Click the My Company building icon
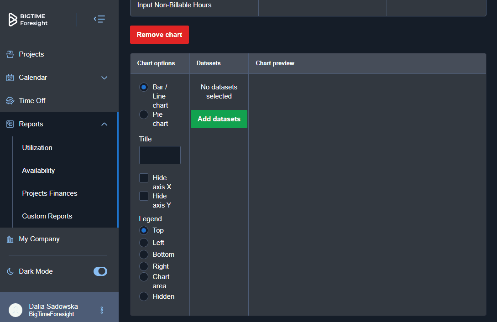The image size is (497, 322). point(10,239)
